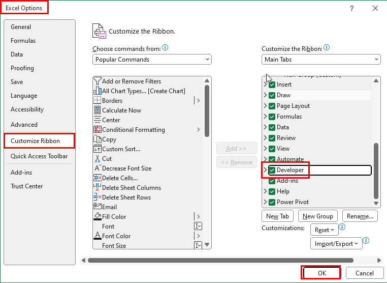Image resolution: width=387 pixels, height=283 pixels.
Task: Click the New Group button
Action: pos(317,216)
